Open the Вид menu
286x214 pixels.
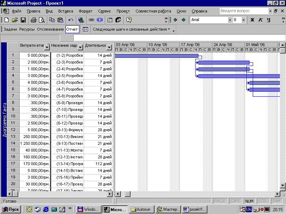point(49,11)
